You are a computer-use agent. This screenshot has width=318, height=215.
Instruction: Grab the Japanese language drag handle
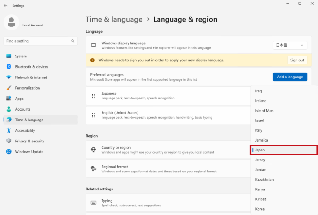94,96
